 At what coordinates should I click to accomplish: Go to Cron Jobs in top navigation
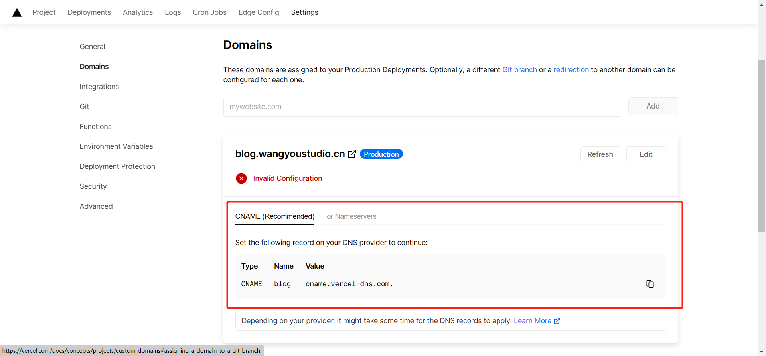[209, 12]
